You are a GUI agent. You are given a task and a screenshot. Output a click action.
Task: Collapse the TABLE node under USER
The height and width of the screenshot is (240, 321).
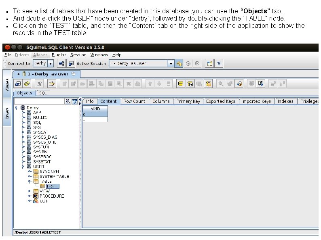(30, 182)
